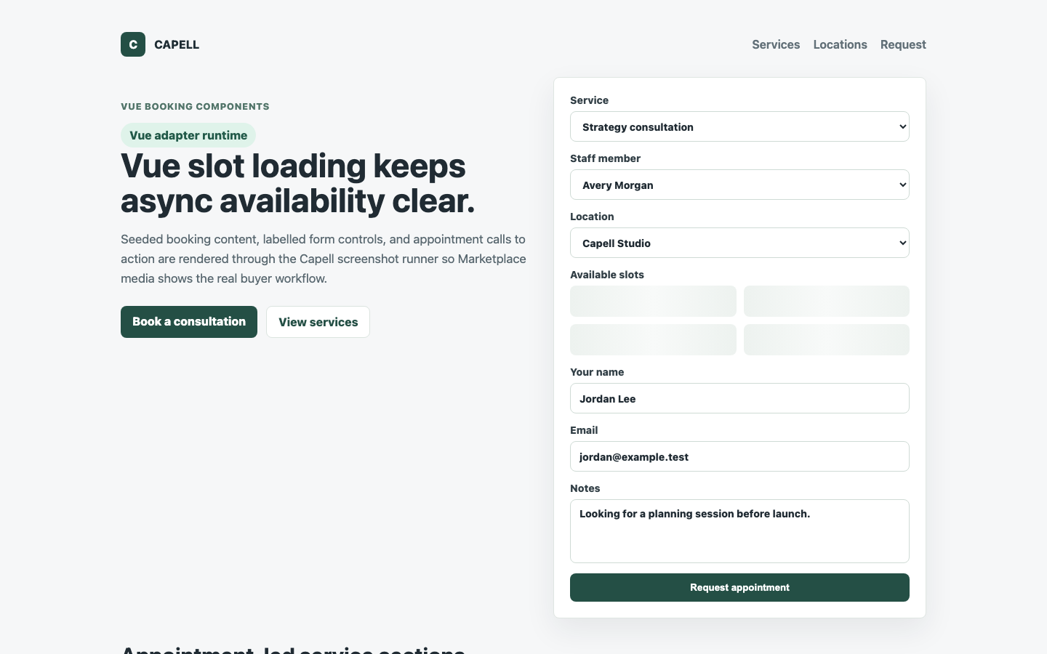1047x654 pixels.
Task: Click the 'Notes' field label
Action: pyautogui.click(x=585, y=488)
